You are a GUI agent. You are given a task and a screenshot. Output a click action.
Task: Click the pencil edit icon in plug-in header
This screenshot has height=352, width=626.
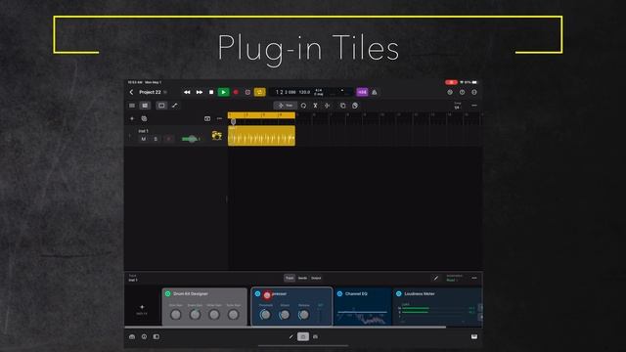tap(436, 278)
